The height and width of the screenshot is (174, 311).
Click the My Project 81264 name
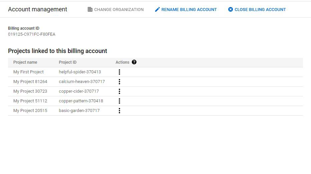point(30,82)
